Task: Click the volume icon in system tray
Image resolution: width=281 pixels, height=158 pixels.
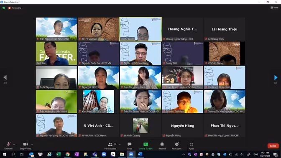Action: 242,154
